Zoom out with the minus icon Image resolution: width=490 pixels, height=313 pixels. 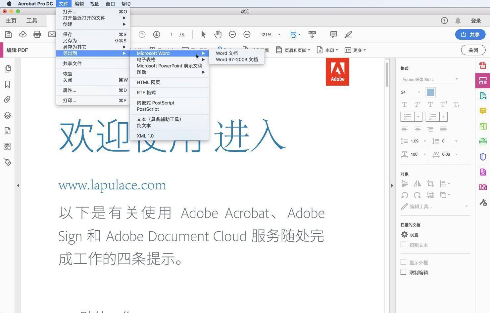point(232,34)
